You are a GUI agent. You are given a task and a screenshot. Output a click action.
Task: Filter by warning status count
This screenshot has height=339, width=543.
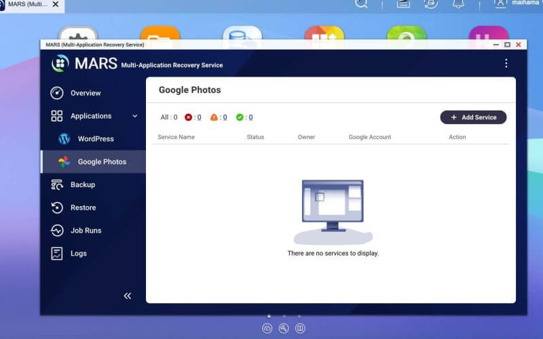point(225,117)
